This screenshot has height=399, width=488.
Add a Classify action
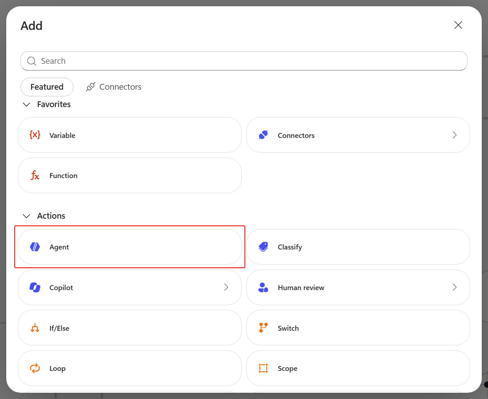click(x=358, y=247)
